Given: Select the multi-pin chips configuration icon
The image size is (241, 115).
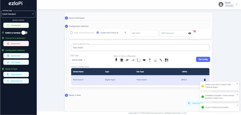Looking at the screenshot, I should (167, 60).
